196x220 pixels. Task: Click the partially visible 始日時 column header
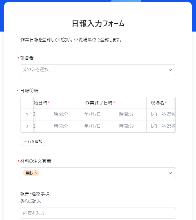point(40,103)
